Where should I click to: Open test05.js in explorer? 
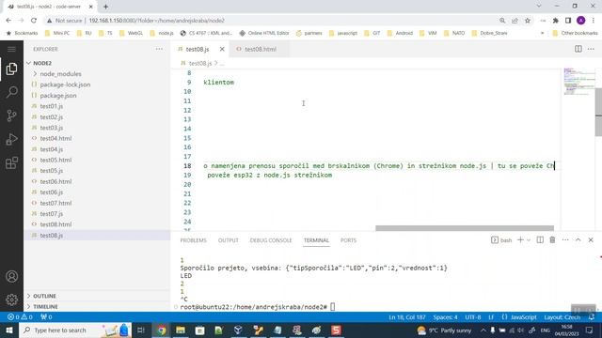(x=97, y=170)
